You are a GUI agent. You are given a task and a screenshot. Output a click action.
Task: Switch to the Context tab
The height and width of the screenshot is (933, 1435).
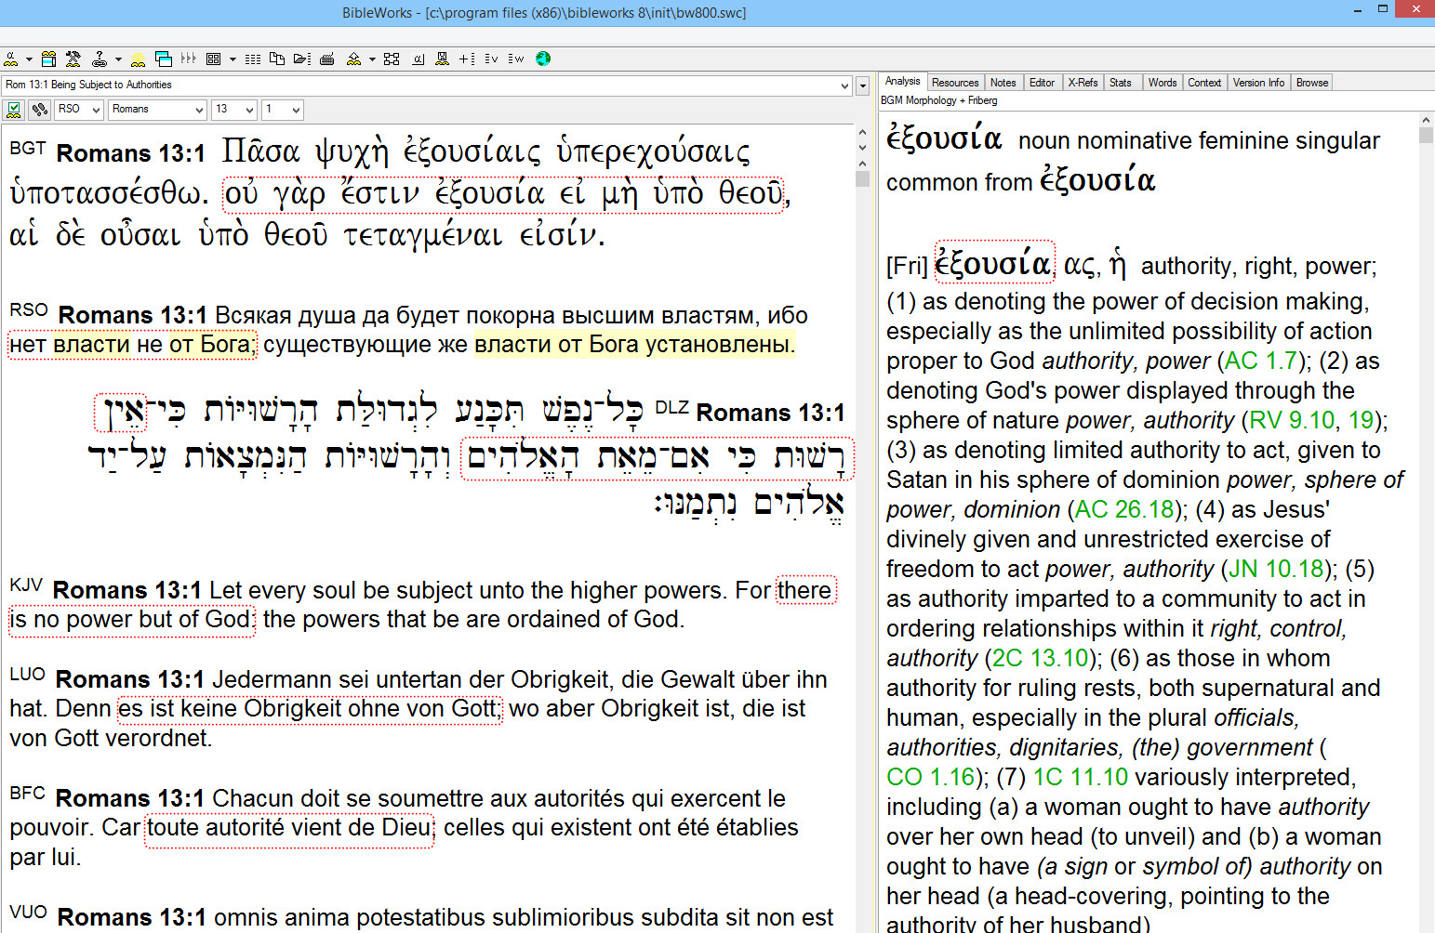pos(1204,83)
